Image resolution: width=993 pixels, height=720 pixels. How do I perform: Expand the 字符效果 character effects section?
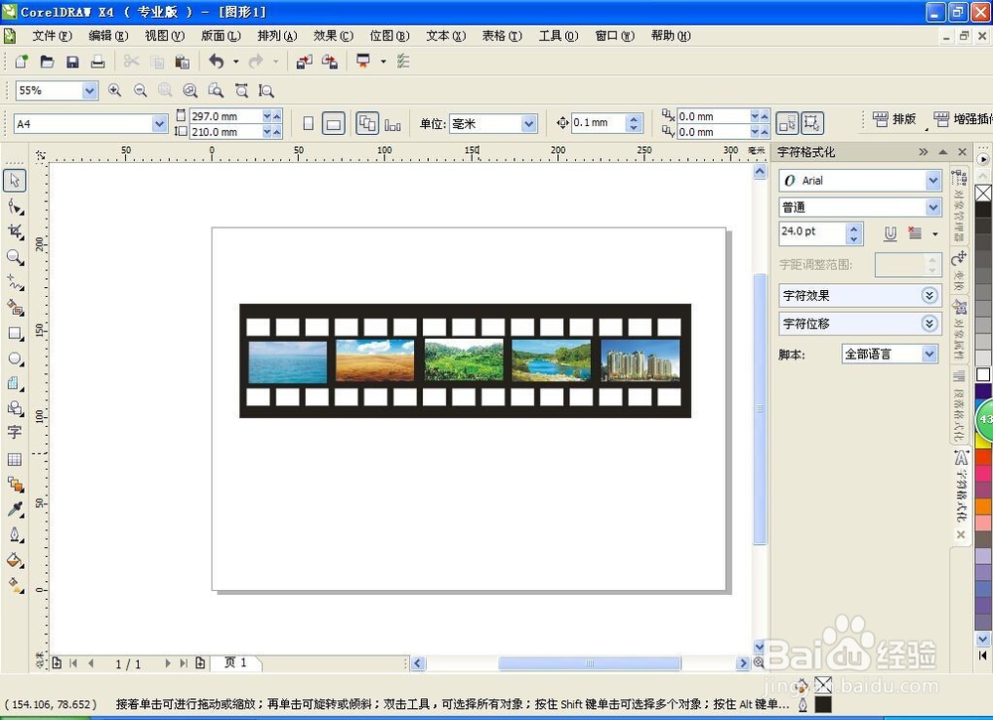929,295
